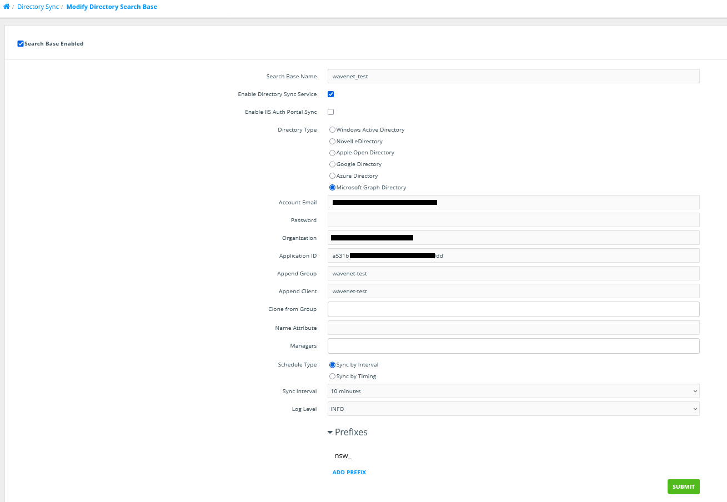
Task: Select Apple Open Directory option
Action: (332, 153)
